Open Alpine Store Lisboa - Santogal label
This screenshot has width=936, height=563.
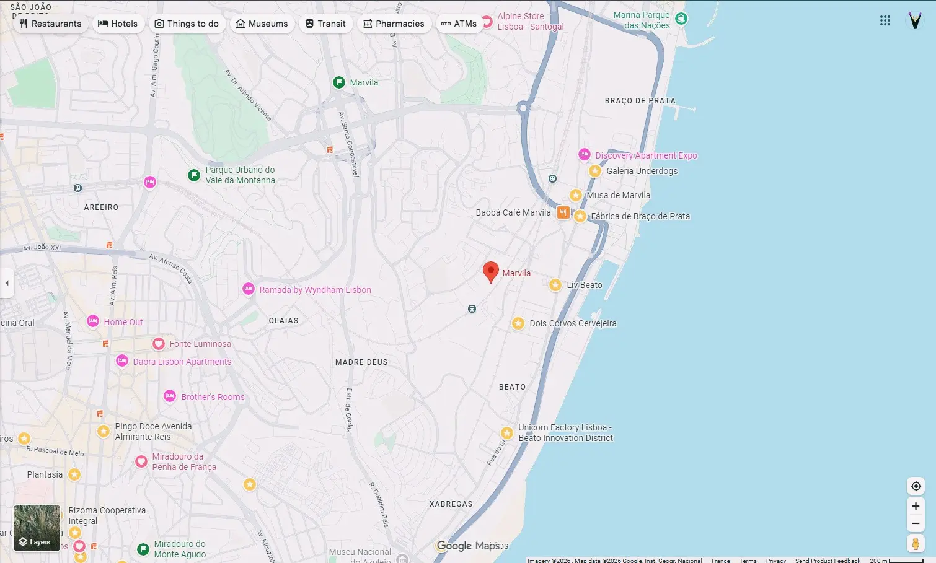(531, 22)
